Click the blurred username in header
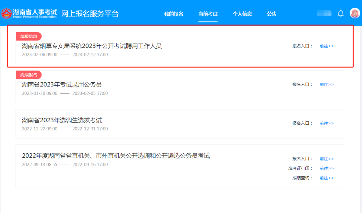The image size is (362, 213). tap(324, 13)
